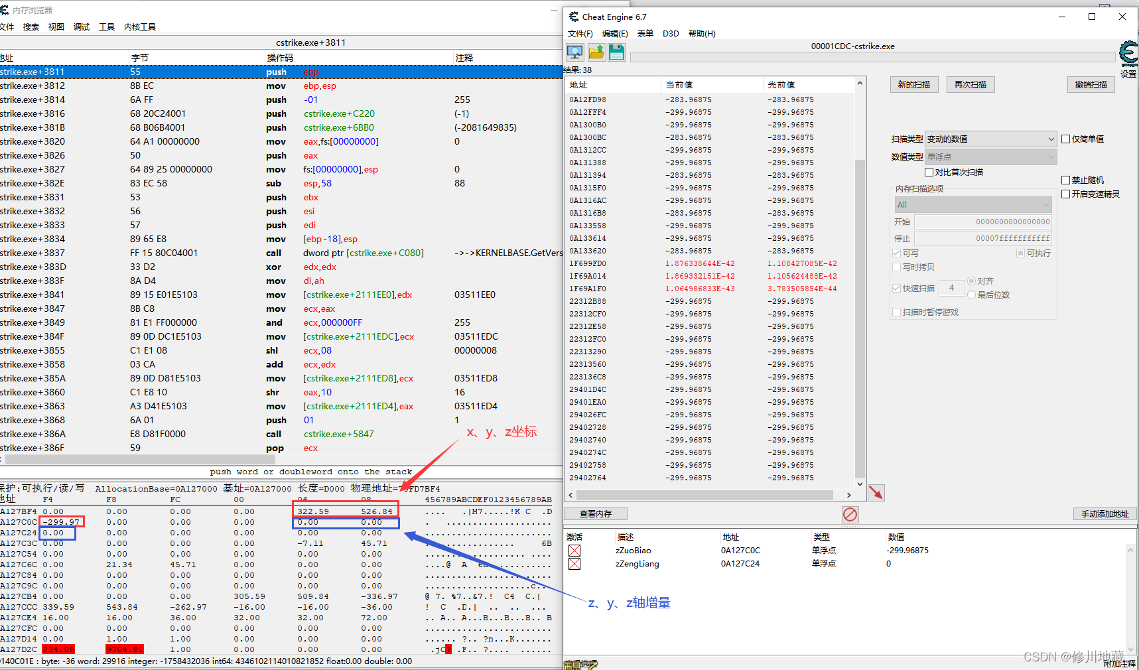Image resolution: width=1139 pixels, height=670 pixels.
Task: Sort results by 当前值 column header
Action: click(712, 85)
